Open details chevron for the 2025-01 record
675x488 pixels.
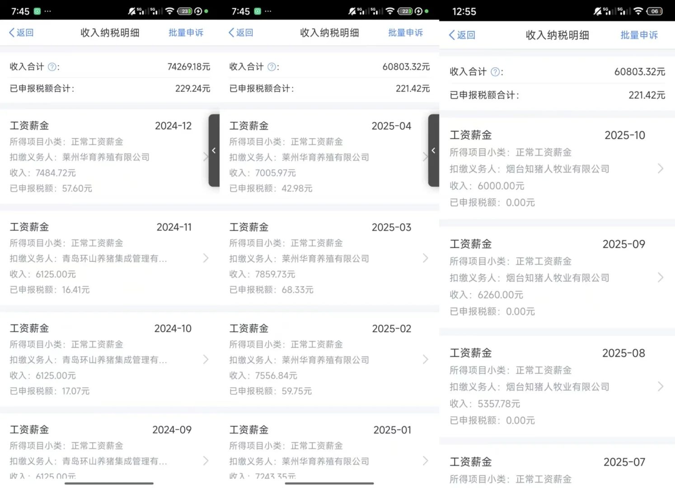click(425, 460)
